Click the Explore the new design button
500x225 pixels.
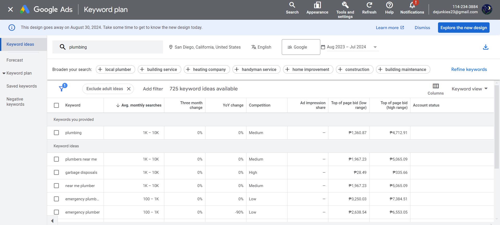(463, 28)
